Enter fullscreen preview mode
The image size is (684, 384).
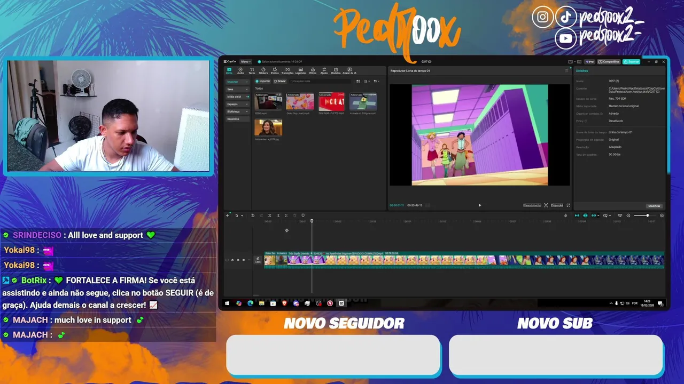tap(568, 205)
